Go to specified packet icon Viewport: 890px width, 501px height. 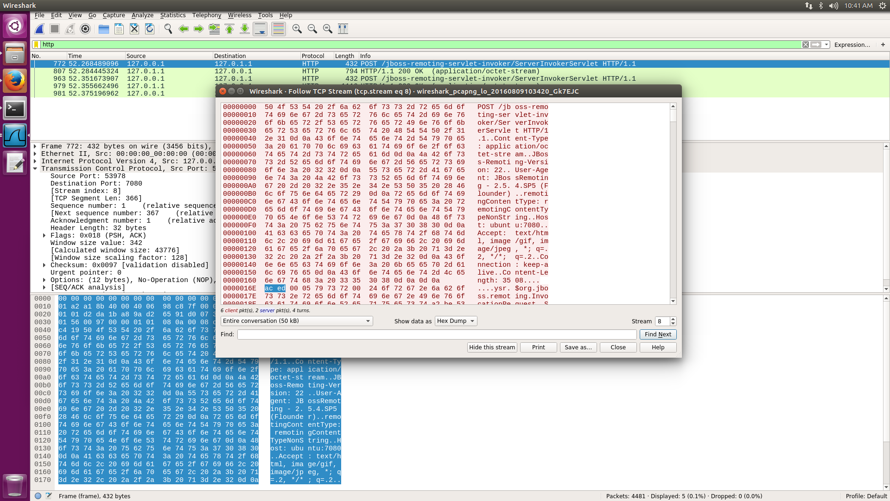tap(214, 29)
